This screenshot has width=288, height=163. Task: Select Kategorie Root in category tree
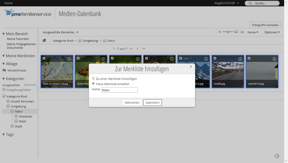[x=17, y=96]
